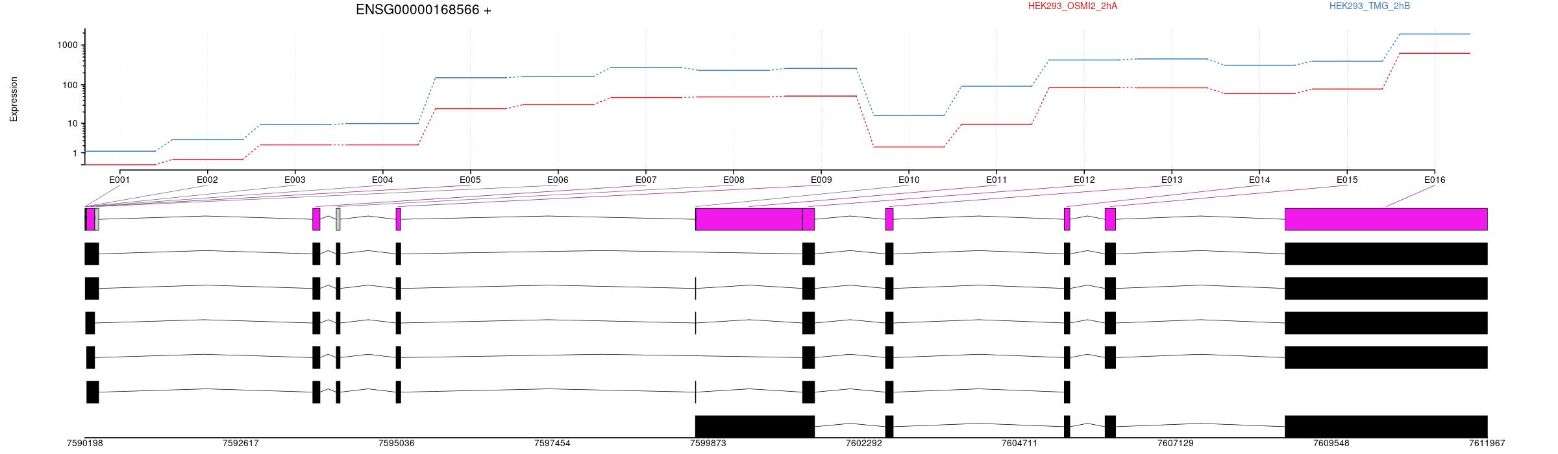Click genomic coordinate 7611967
This screenshot has width=1558, height=454.
(1487, 444)
